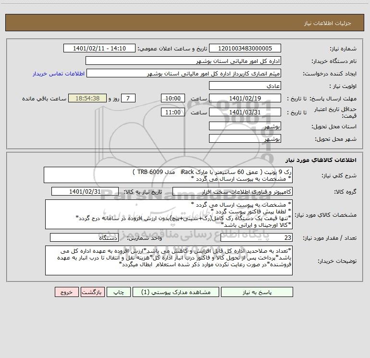Click the حداقل تاریخ اعتبار قیمت label
This screenshot has height=358, width=370.
tap(335, 112)
